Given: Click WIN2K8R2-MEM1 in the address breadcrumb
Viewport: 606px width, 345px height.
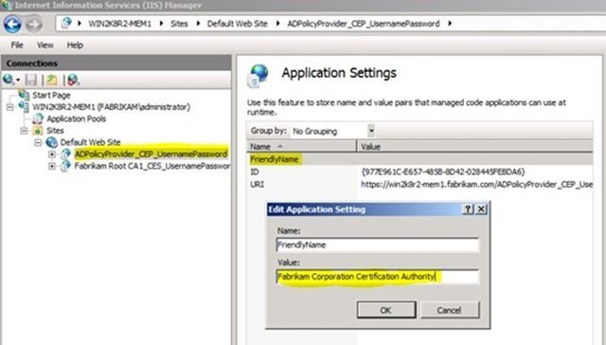Looking at the screenshot, I should [120, 24].
